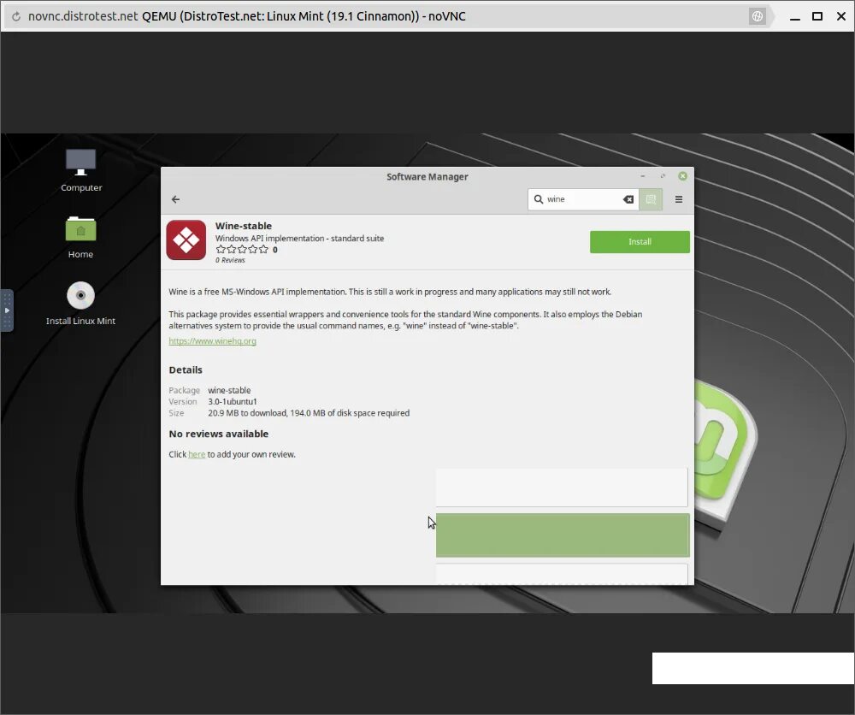Open the Software Manager hamburger menu
Viewport: 855px width, 715px height.
(x=679, y=199)
